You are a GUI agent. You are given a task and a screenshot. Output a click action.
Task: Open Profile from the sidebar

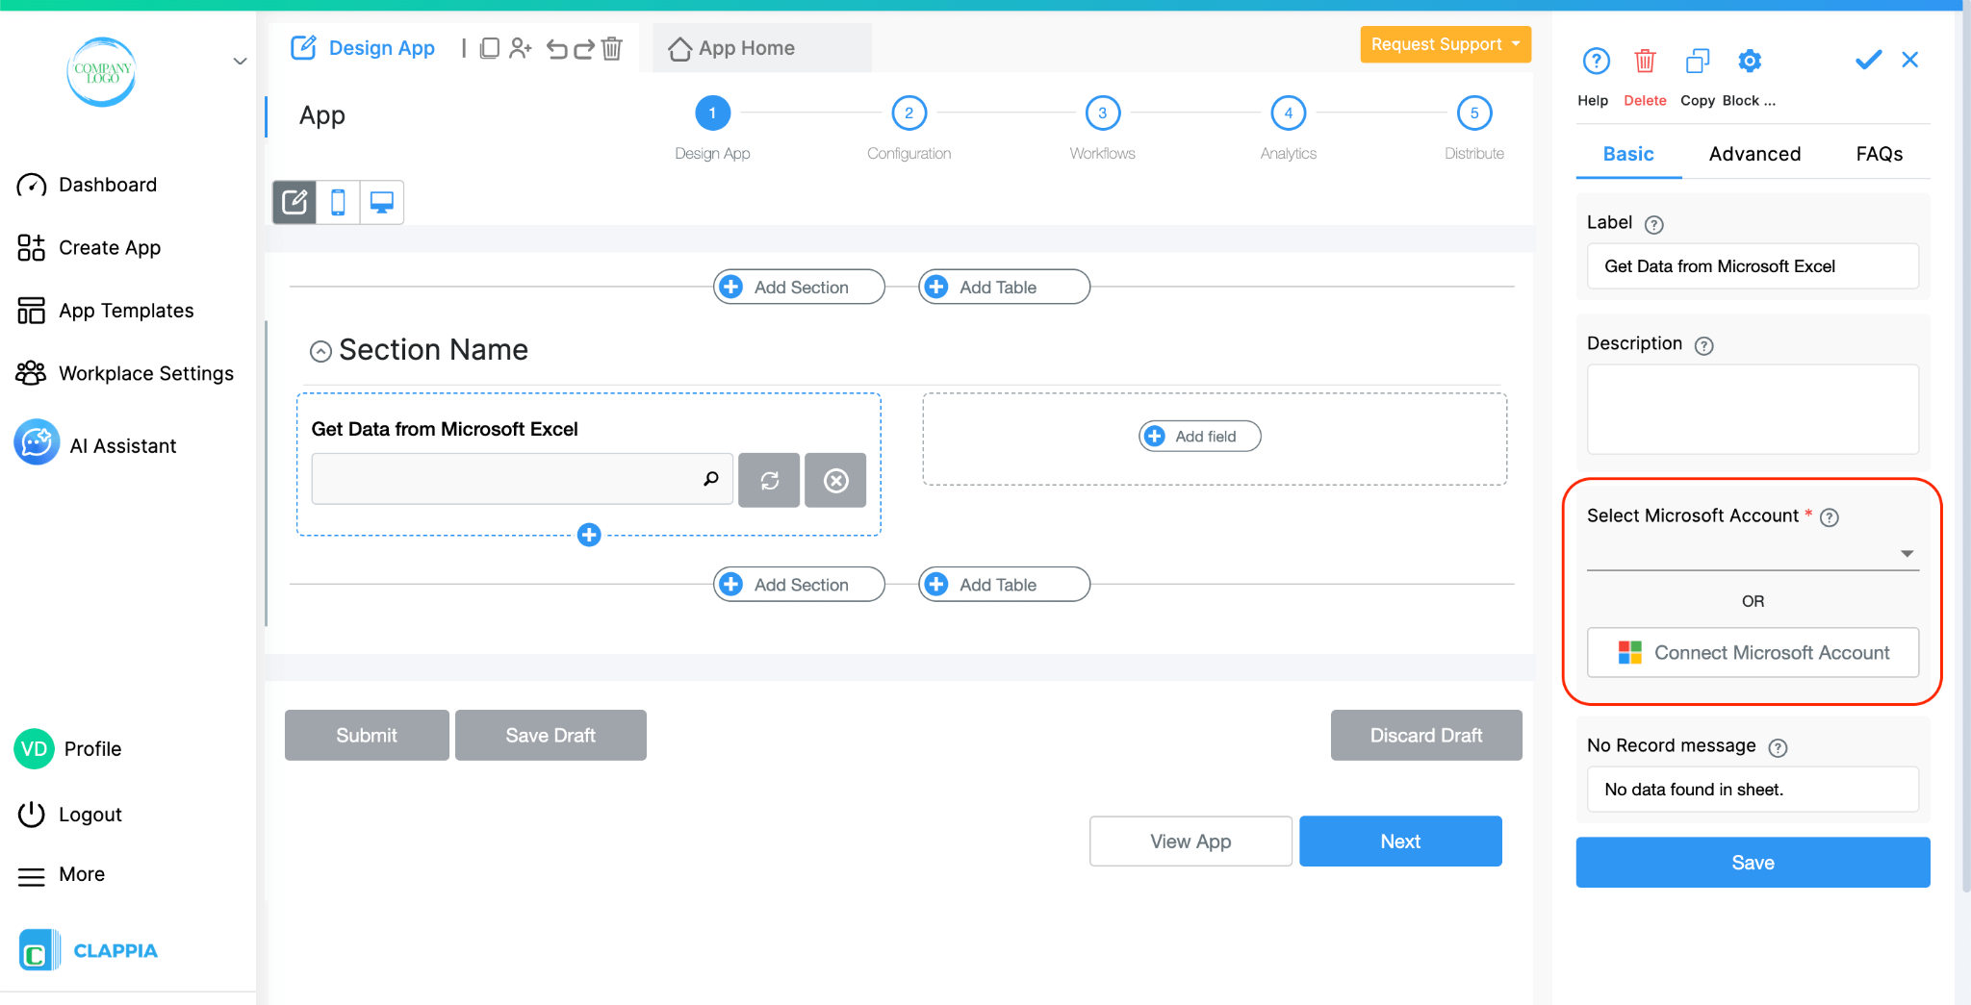[68, 749]
